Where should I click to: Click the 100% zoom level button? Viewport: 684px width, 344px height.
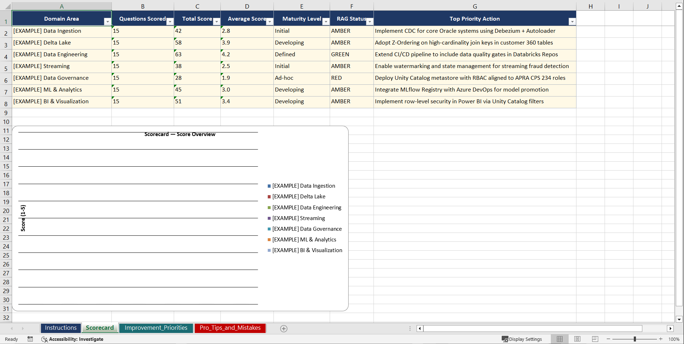tap(674, 339)
